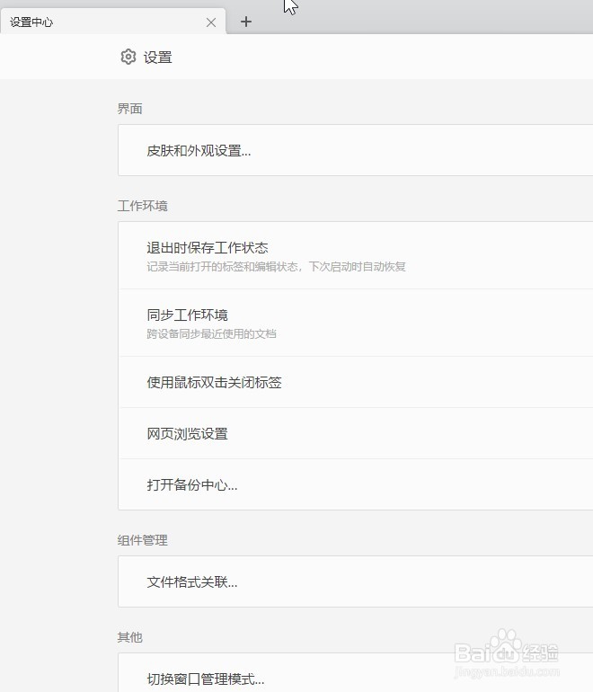
Task: Click the 其他 section heading
Action: click(129, 637)
